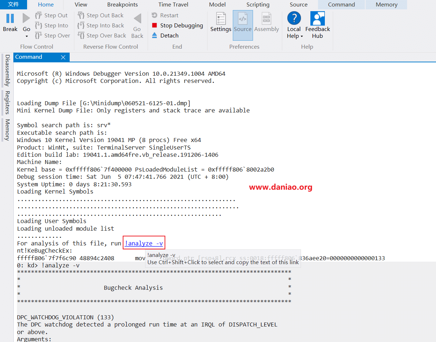Switch to the Breakpoints ribbon tab
The width and height of the screenshot is (436, 342).
click(x=122, y=5)
